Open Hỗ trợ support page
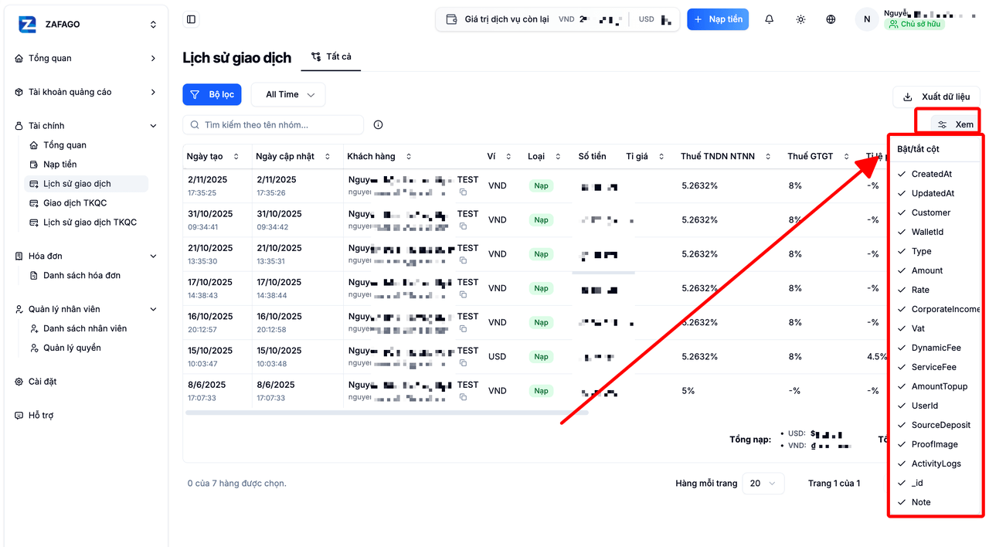This screenshot has width=989, height=547. (86, 415)
